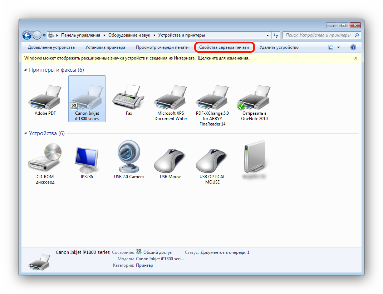Open Просмотр очереди печати

162,47
